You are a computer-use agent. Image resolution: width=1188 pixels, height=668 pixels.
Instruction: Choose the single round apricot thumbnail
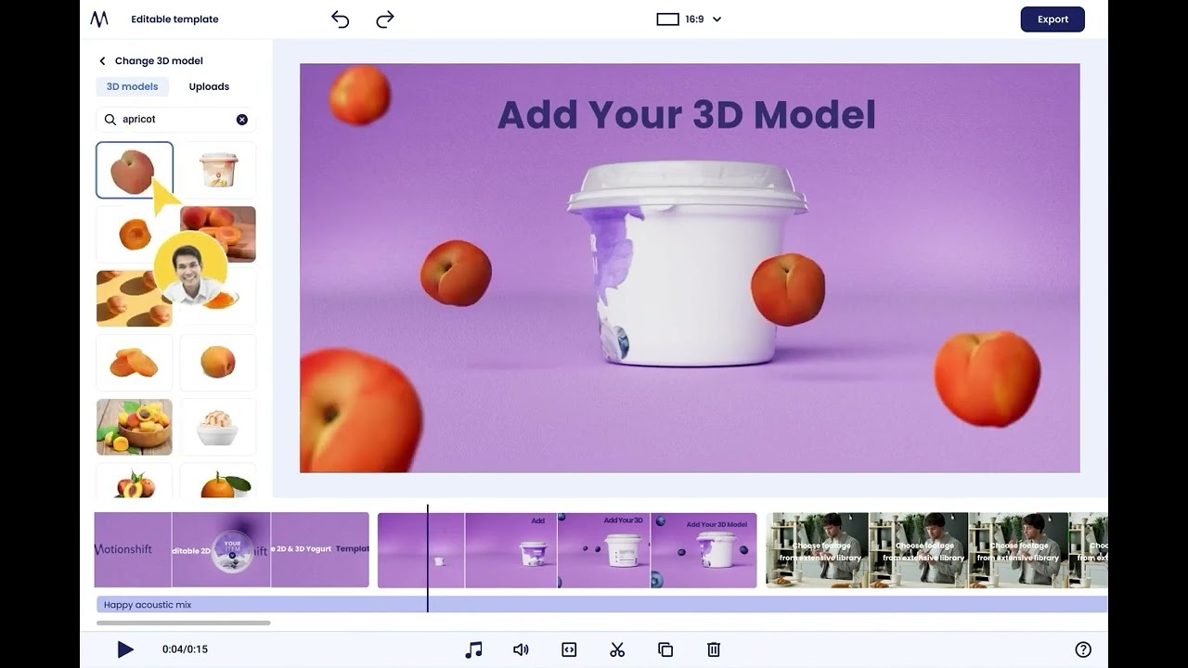coord(218,363)
